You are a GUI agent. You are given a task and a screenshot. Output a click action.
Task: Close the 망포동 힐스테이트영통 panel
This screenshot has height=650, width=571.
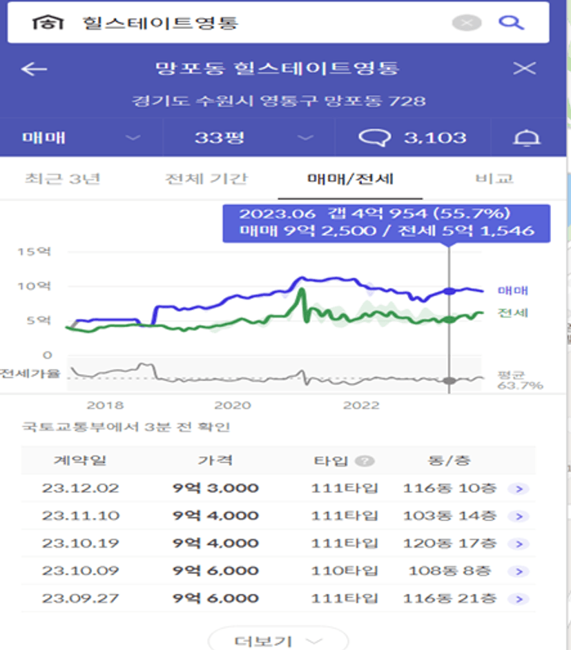click(525, 68)
